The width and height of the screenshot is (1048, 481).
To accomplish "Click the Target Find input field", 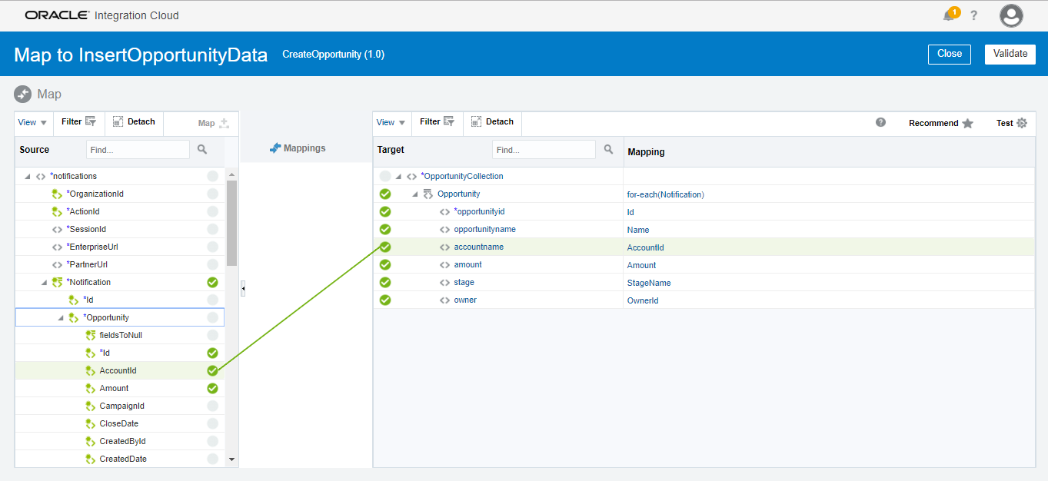I will [x=543, y=150].
